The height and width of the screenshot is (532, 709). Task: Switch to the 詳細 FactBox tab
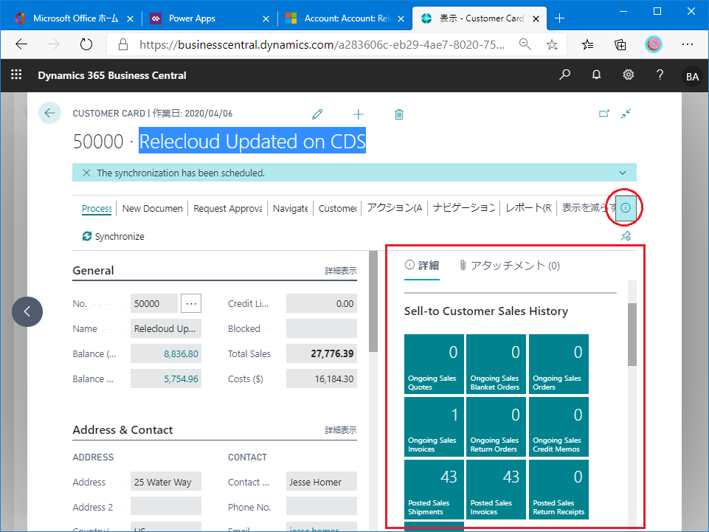421,266
